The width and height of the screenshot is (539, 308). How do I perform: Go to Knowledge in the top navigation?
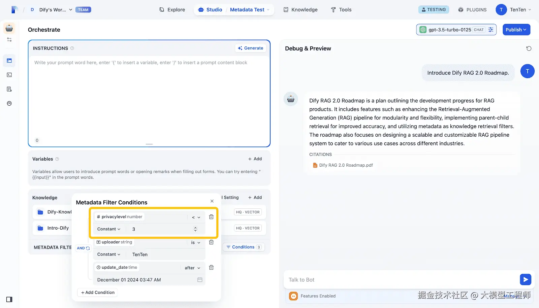coord(300,10)
